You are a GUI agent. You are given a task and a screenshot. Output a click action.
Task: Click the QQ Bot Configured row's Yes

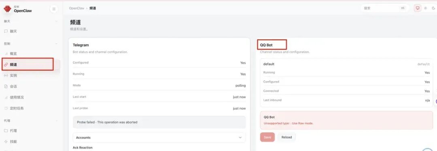tap(427, 82)
